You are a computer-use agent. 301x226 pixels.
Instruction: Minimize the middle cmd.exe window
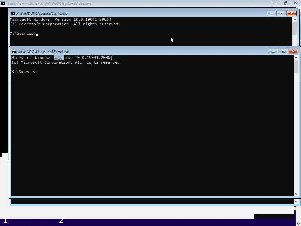tap(272, 13)
